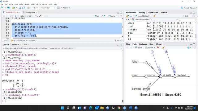The width and height of the screenshot is (198, 111).
Task: Open the code section navigator dropdown
Action: click(x=24, y=40)
